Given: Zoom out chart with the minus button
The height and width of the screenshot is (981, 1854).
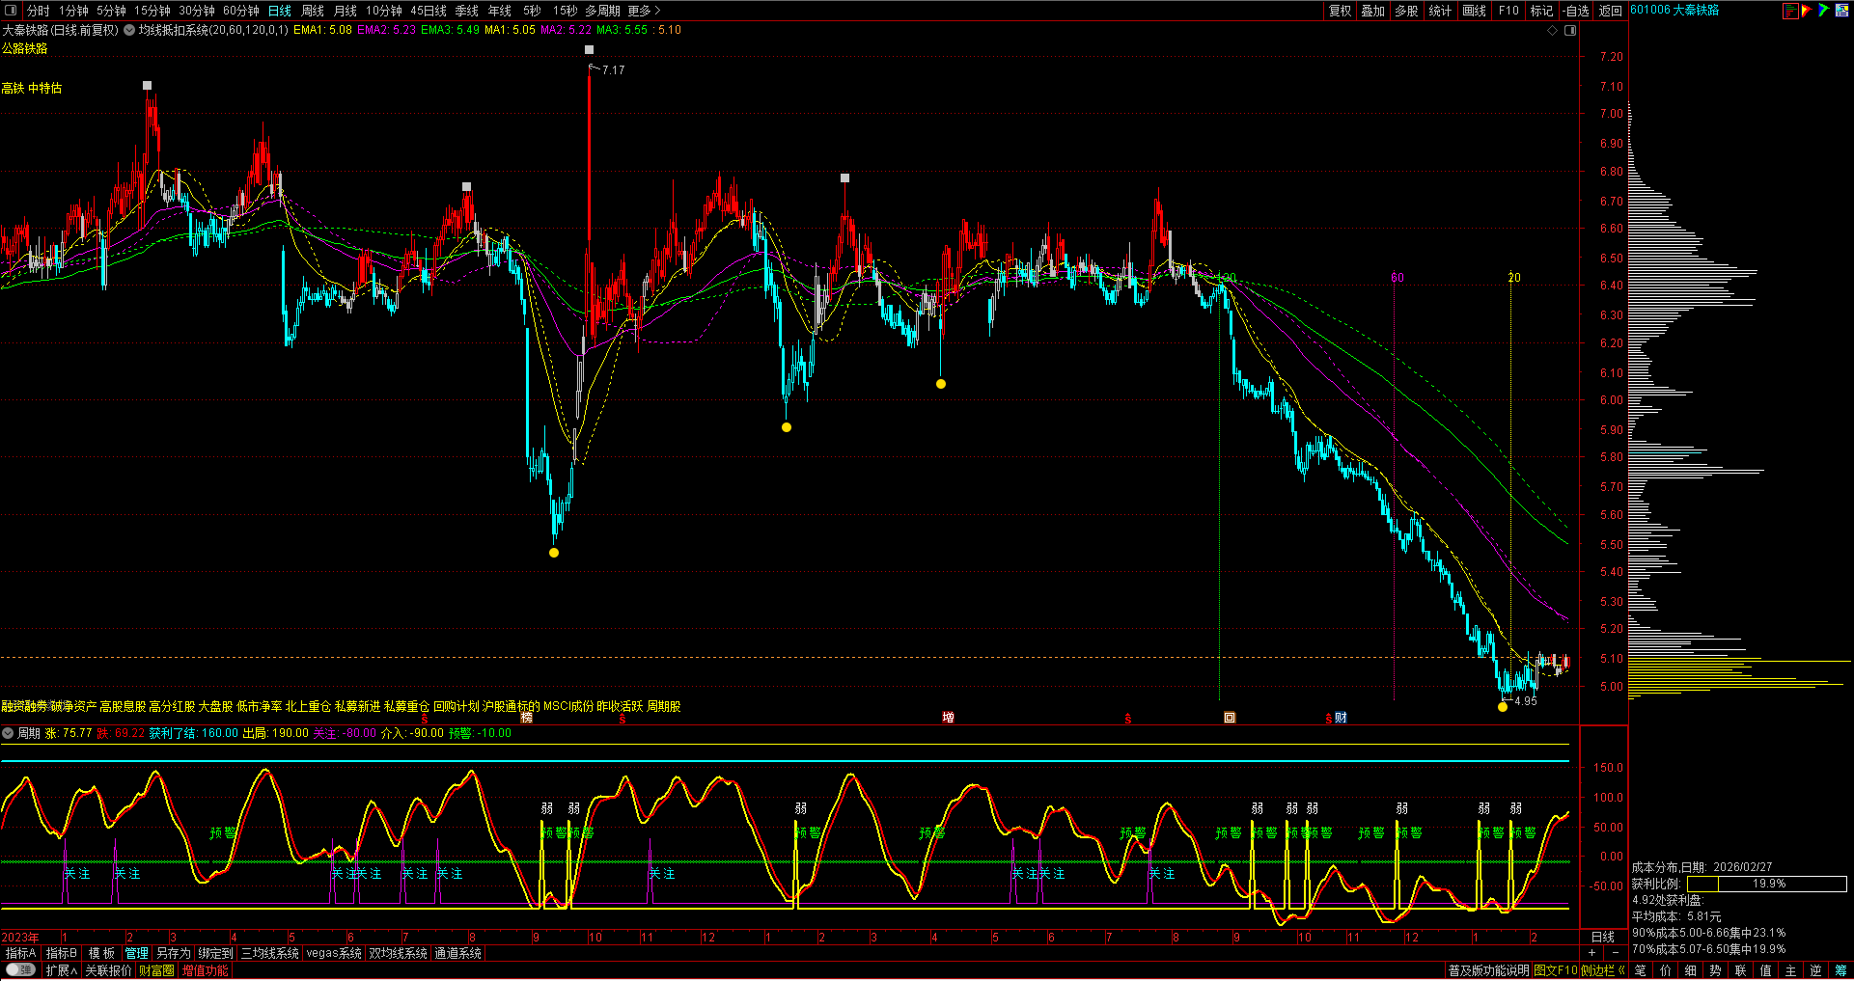Looking at the screenshot, I should (1615, 953).
